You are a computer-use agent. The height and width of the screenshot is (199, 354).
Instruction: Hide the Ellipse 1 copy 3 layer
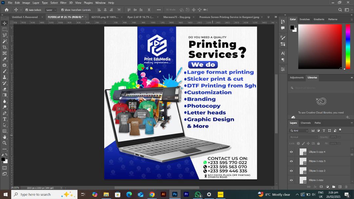tap(291, 161)
